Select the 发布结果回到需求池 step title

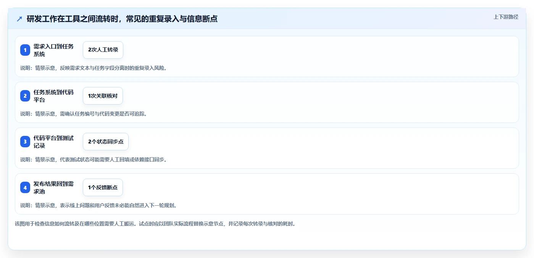[x=54, y=187]
